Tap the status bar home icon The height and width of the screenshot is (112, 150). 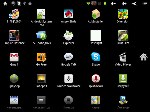tap(5, 4)
